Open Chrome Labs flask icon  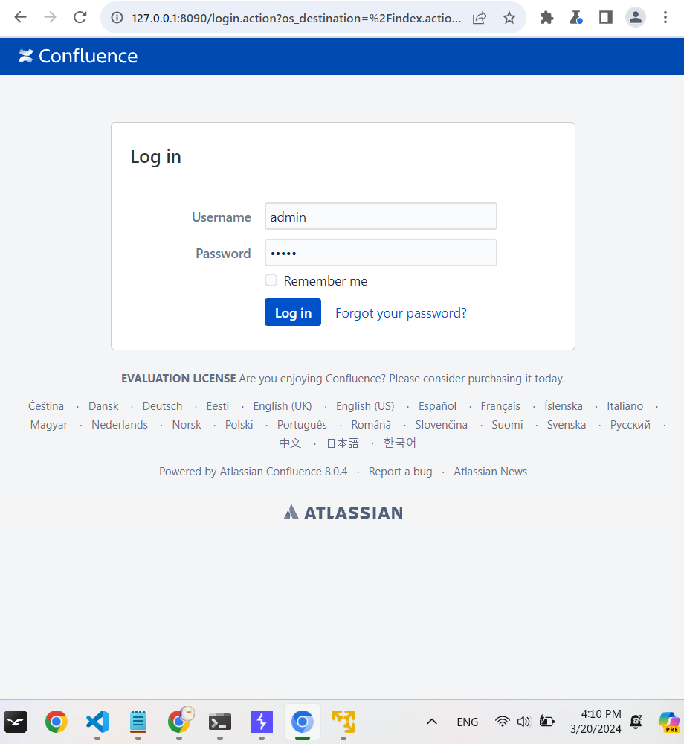click(x=576, y=18)
